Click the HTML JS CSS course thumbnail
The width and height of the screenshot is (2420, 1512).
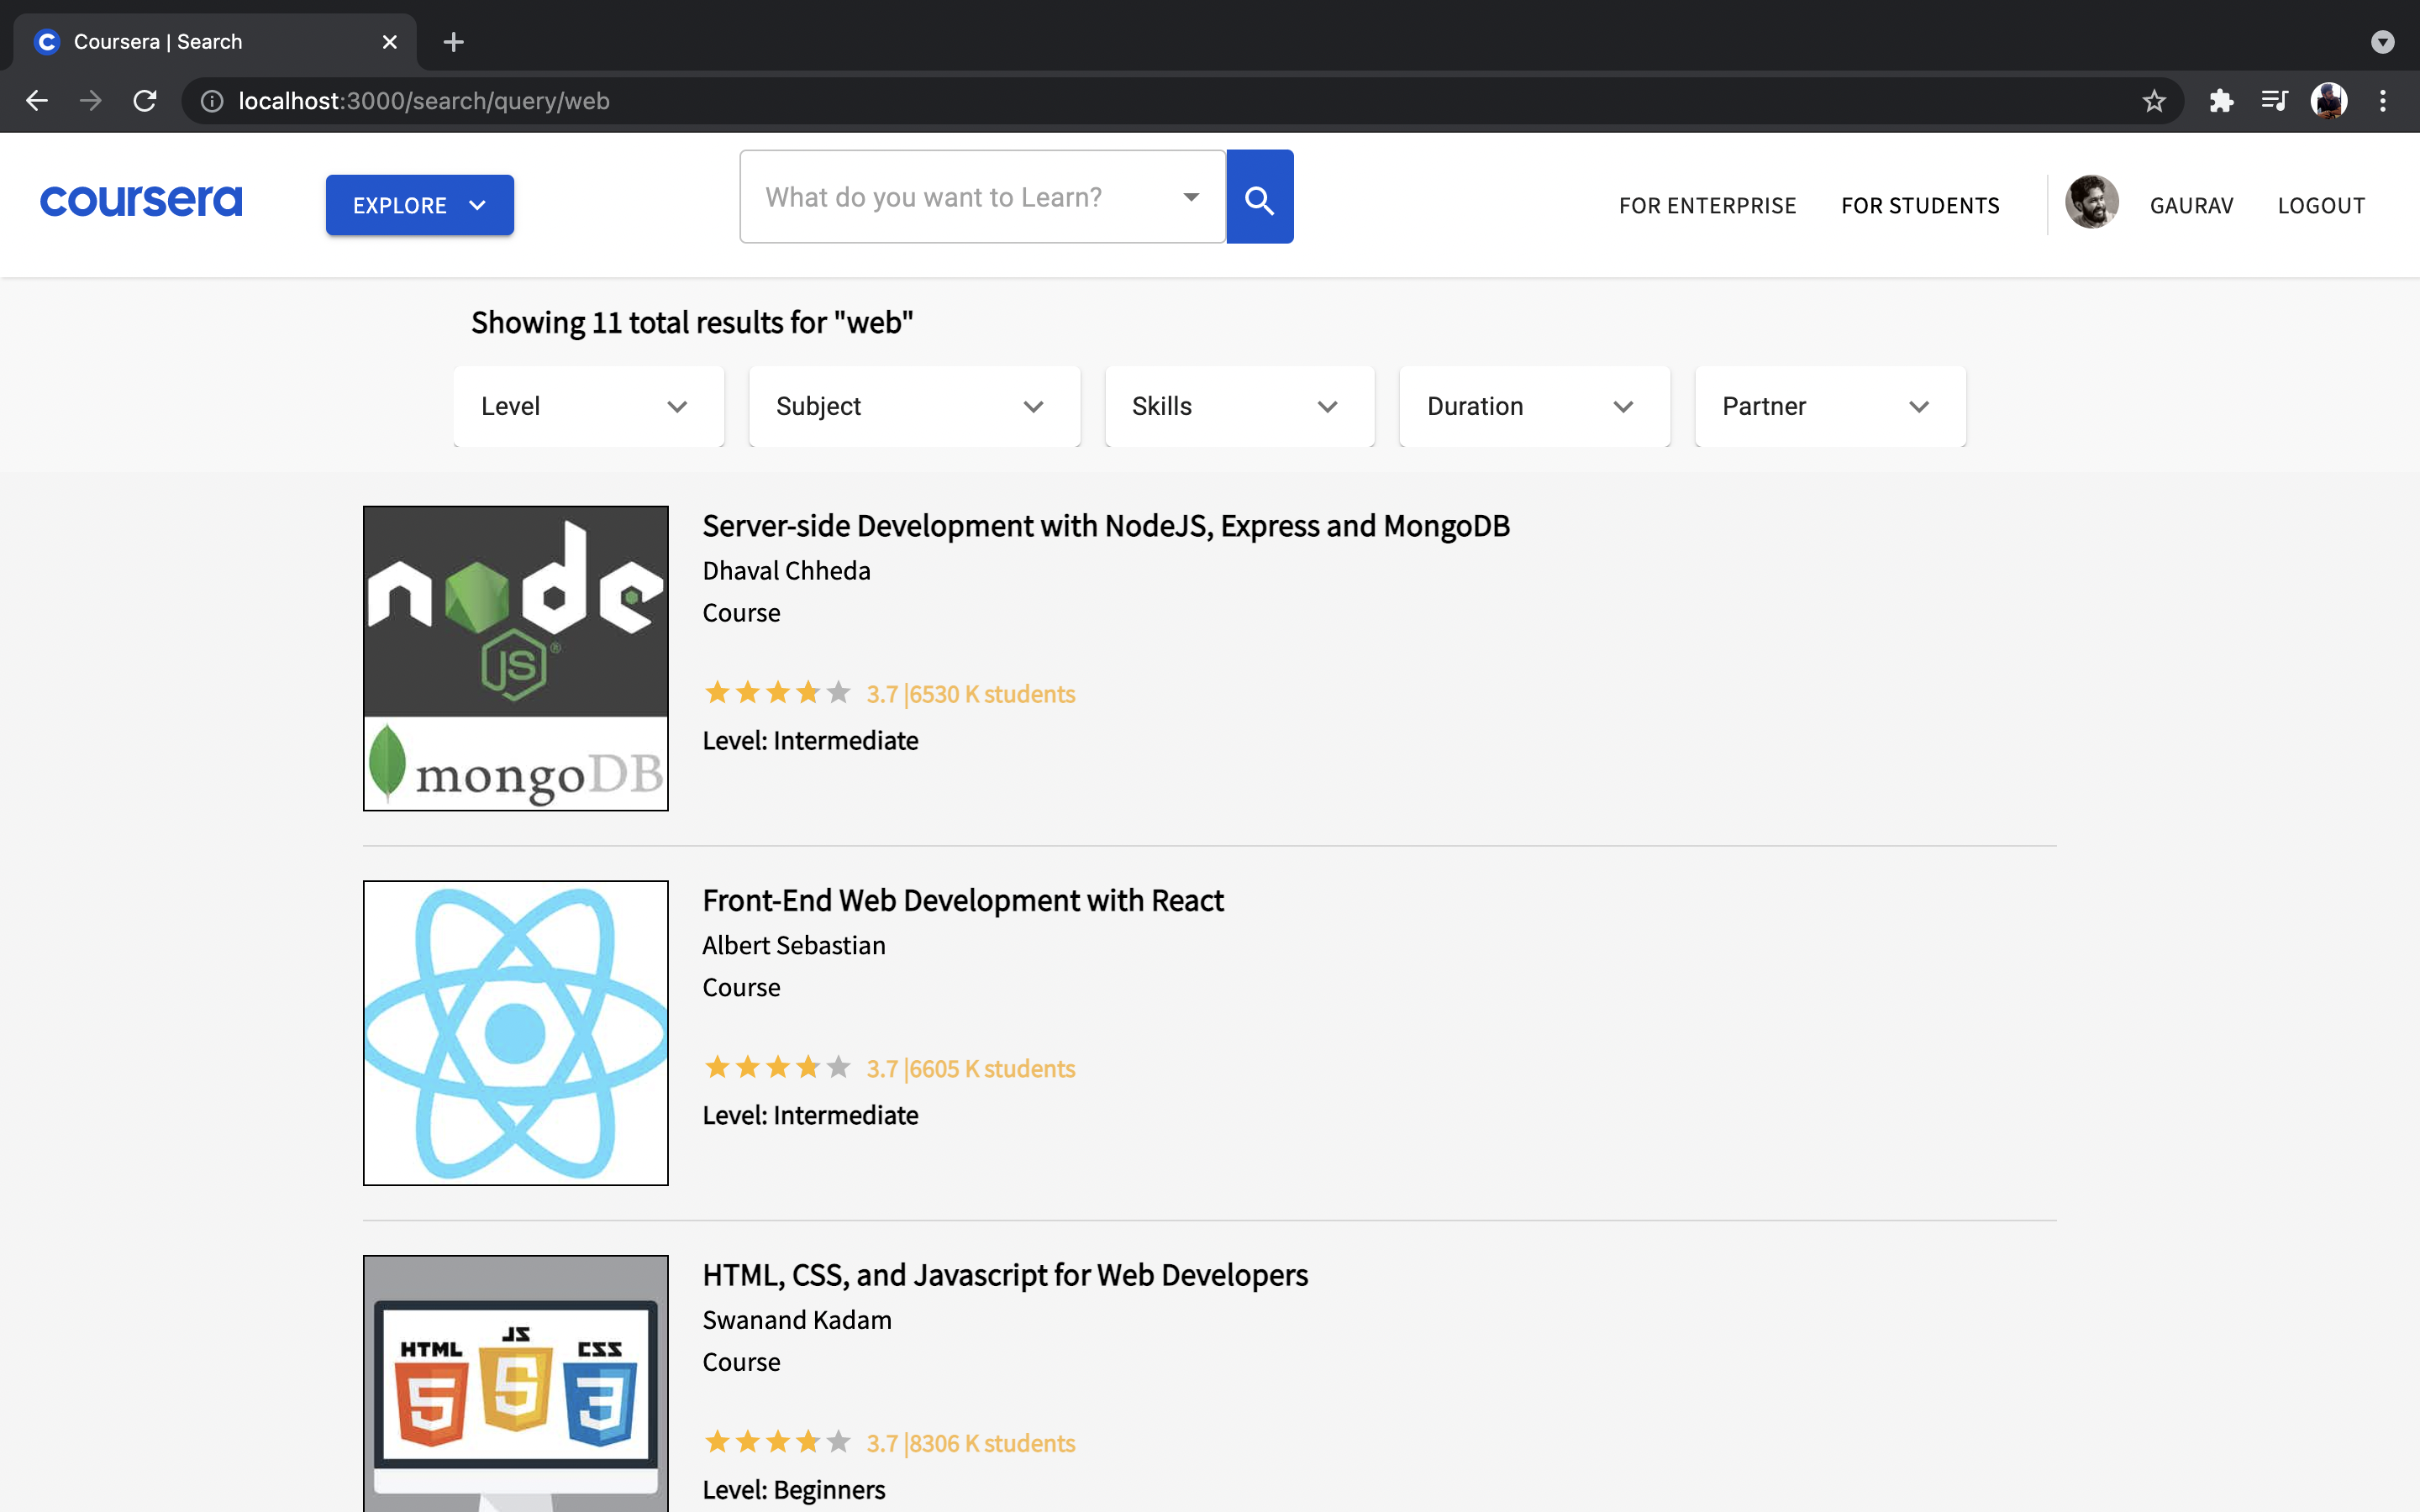click(x=516, y=1384)
